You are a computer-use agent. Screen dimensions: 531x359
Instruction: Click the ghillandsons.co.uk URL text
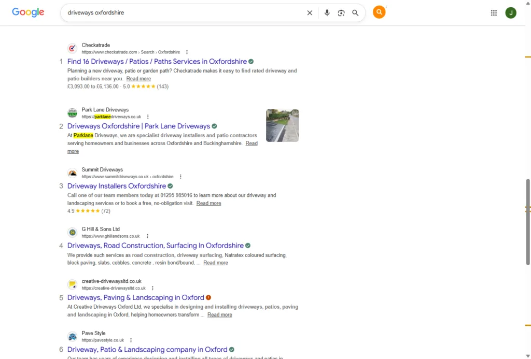pos(111,236)
